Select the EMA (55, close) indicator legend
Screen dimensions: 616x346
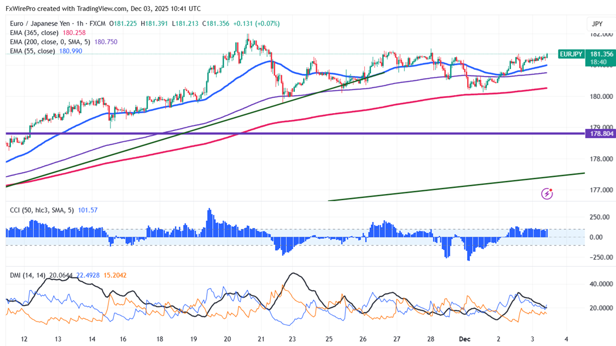pyautogui.click(x=32, y=51)
